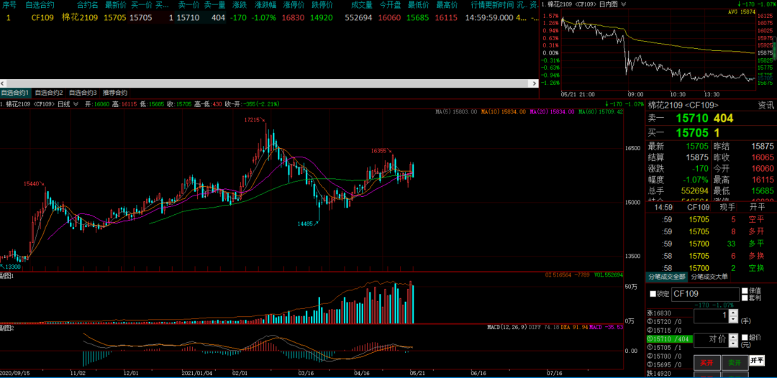Expand the 日内图 chevron dropdown

(623, 4)
